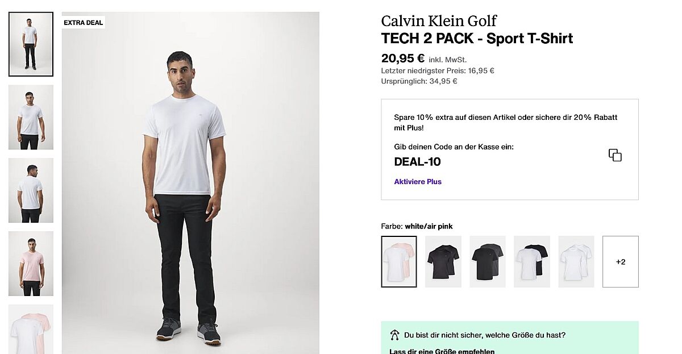Click the 'TECH 2 PACK - Sport T-Shirt' title
682x354 pixels.
(477, 39)
